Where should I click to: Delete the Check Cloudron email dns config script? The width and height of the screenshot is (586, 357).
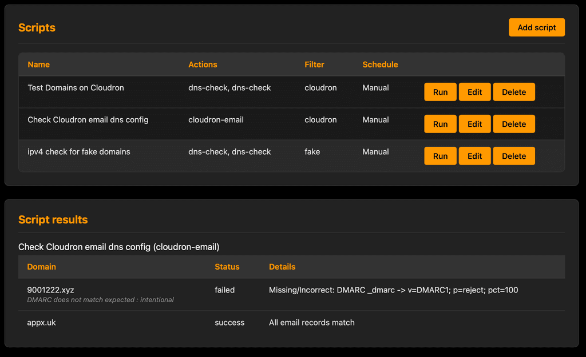[x=513, y=123]
